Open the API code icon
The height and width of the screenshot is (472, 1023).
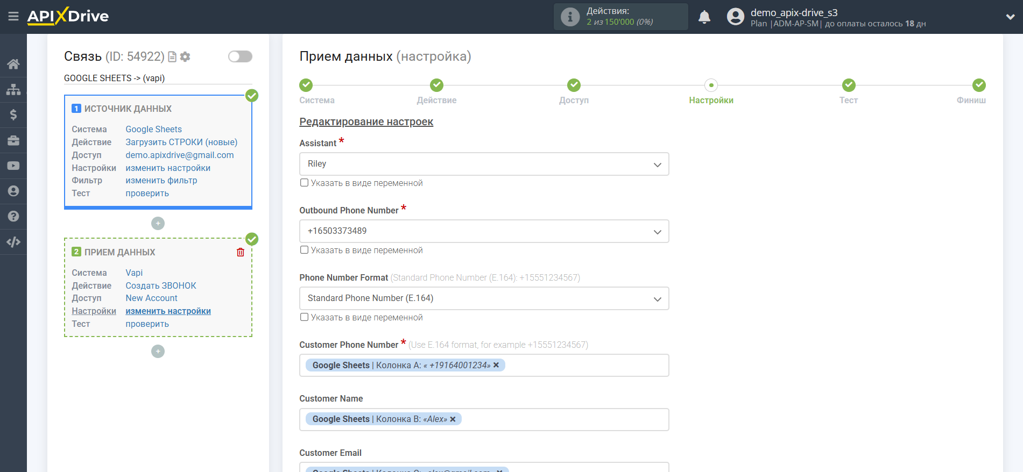(x=13, y=242)
